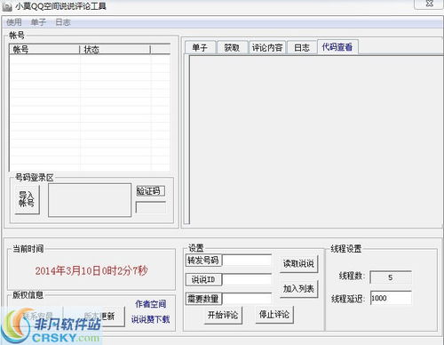Image resolution: width=444 pixels, height=345 pixels.
Task: Switch to the 单子 tab
Action: [x=200, y=47]
